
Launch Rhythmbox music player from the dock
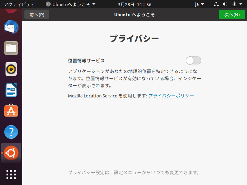pyautogui.click(x=11, y=69)
